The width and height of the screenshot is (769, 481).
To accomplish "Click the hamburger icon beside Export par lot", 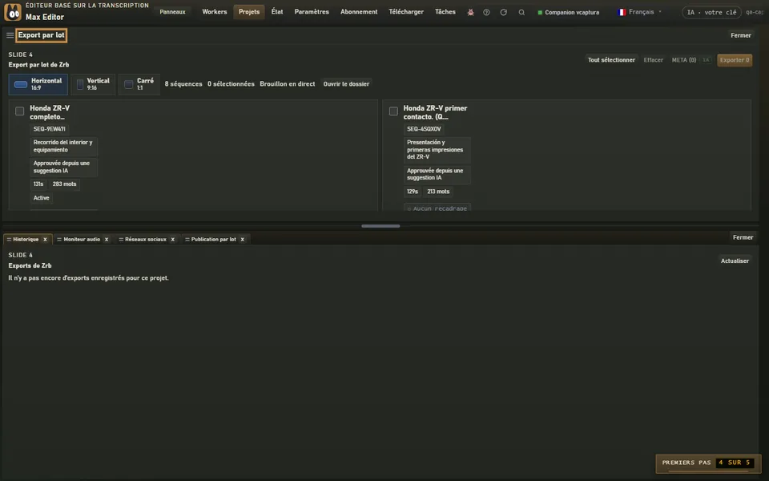I will pyautogui.click(x=10, y=35).
